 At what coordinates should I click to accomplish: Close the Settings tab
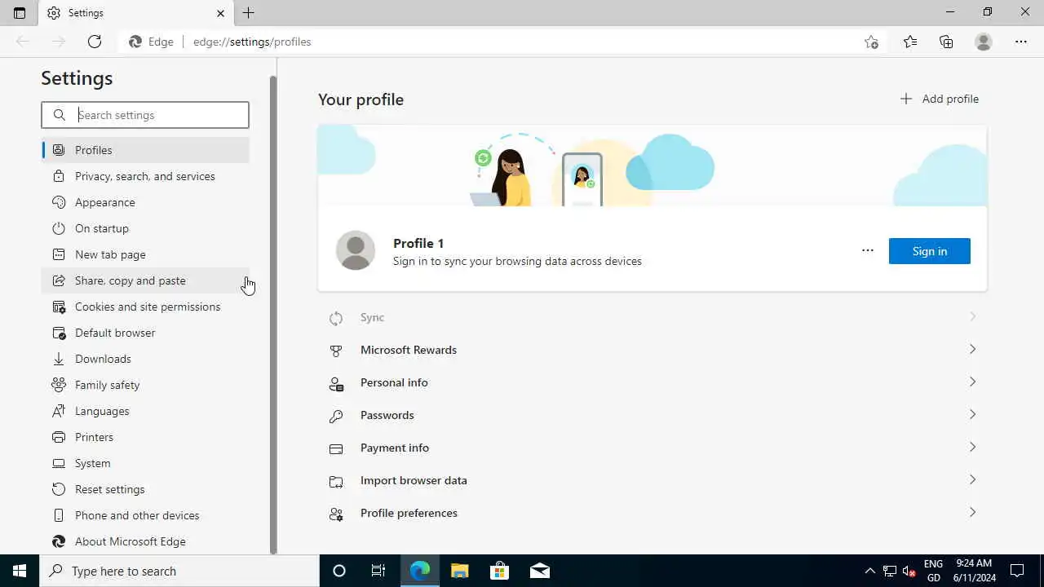(220, 13)
